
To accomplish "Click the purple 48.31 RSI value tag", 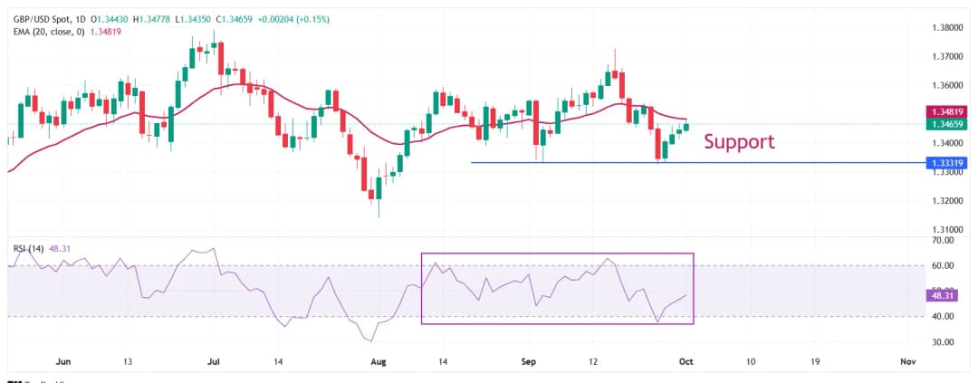I will click(948, 295).
